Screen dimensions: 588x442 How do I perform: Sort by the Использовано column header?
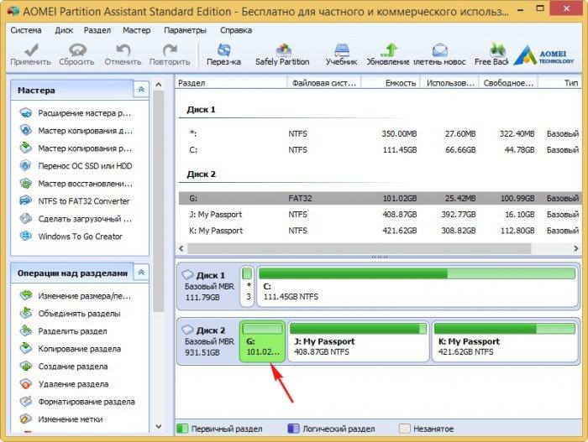click(x=449, y=83)
